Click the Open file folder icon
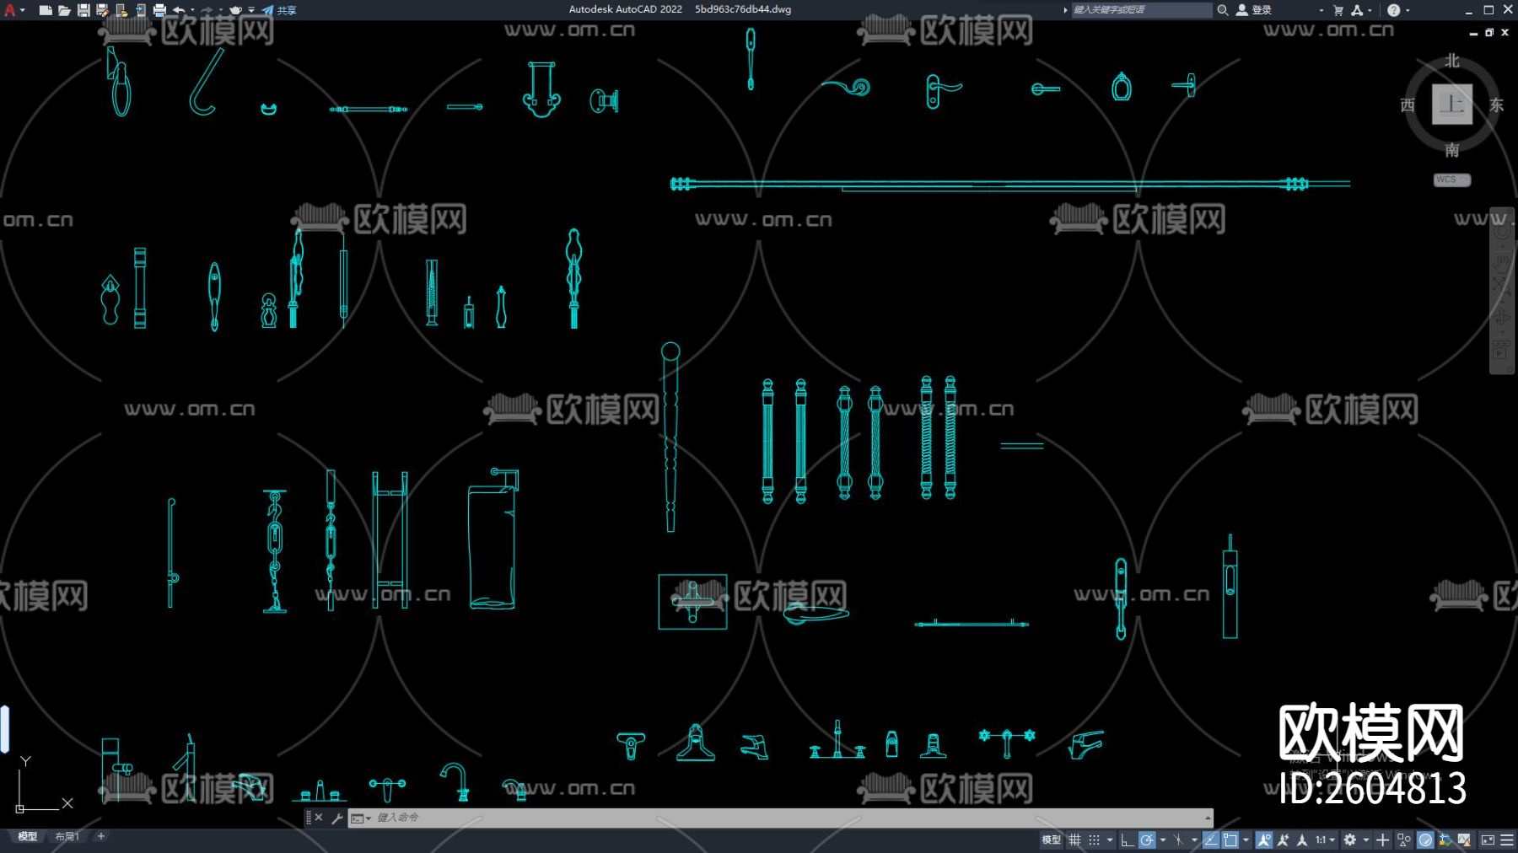This screenshot has height=853, width=1518. tap(64, 10)
